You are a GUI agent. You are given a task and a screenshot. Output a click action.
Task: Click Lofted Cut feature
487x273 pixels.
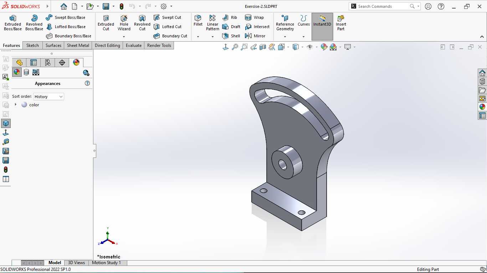coord(168,27)
